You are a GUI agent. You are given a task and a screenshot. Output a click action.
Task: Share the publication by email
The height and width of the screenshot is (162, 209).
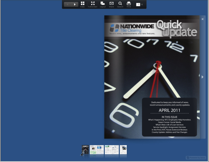tap(111, 5)
